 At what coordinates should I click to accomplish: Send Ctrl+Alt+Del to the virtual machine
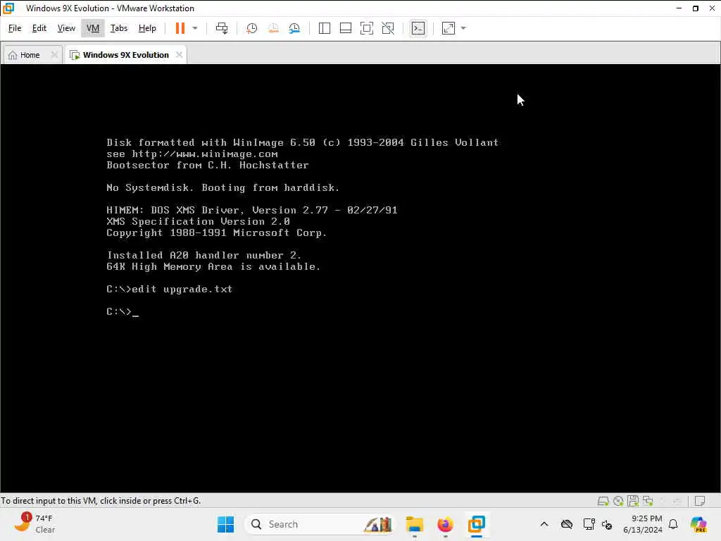[222, 28]
